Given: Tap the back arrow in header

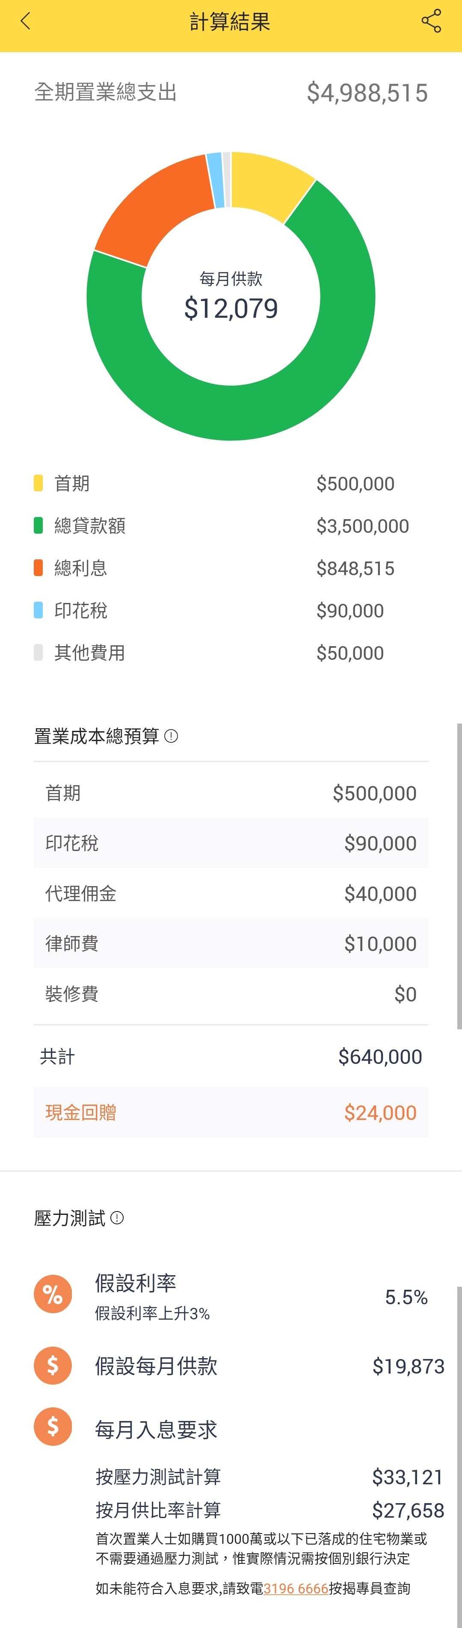Looking at the screenshot, I should coord(25,21).
